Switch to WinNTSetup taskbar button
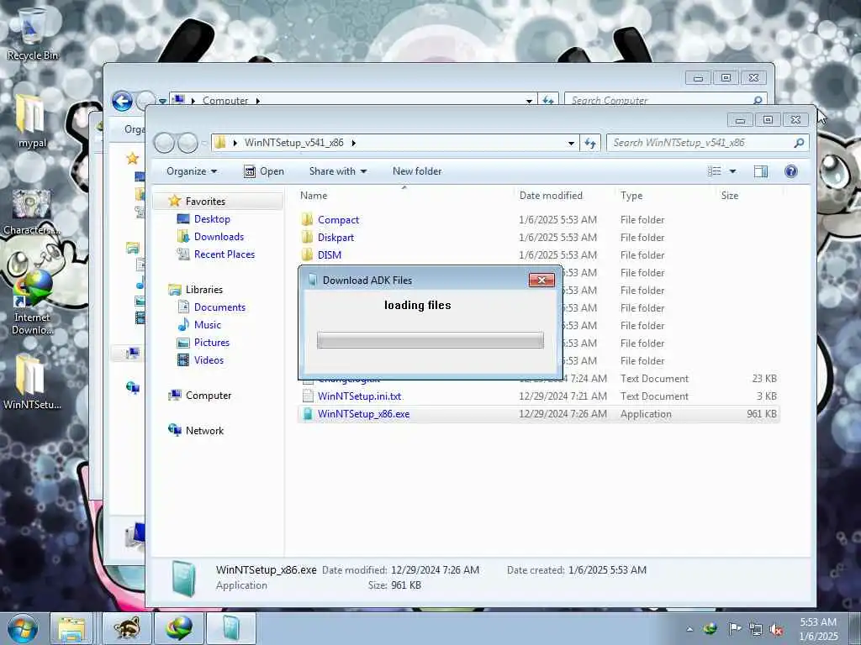This screenshot has height=645, width=861. (231, 628)
